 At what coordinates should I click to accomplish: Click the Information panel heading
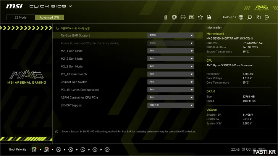[214, 27]
